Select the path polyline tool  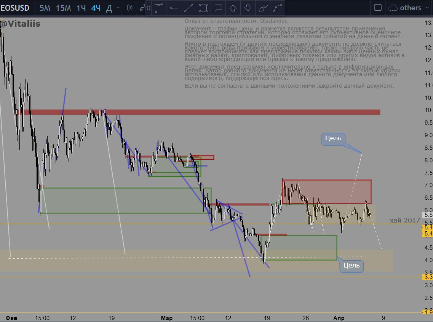click(x=278, y=8)
